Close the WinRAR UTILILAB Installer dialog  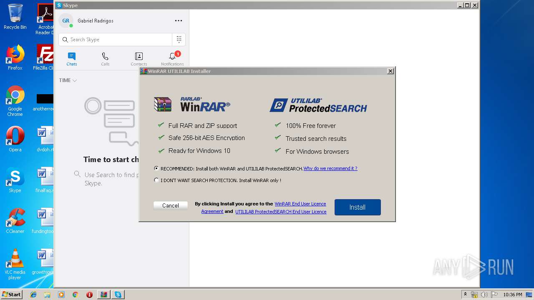click(390, 71)
